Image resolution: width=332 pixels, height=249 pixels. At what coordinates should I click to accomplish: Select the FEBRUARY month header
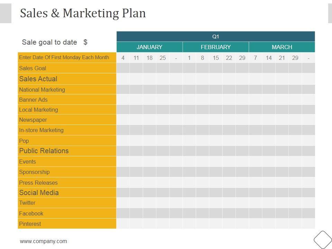(x=215, y=47)
